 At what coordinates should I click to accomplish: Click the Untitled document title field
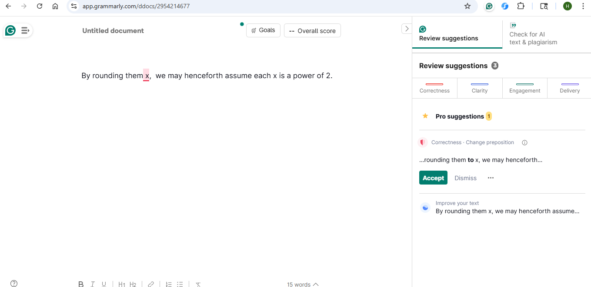[113, 31]
